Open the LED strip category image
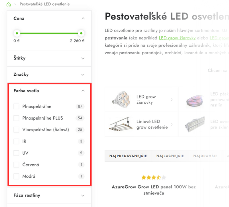 pos(195,101)
